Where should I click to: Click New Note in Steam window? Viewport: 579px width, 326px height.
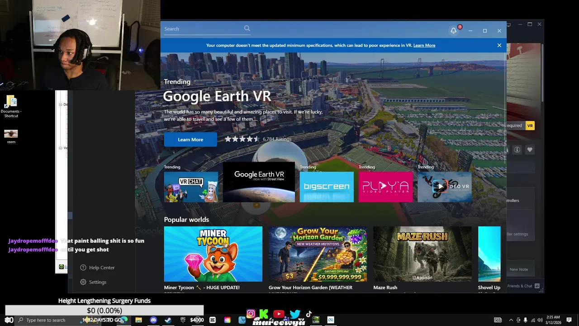518,269
